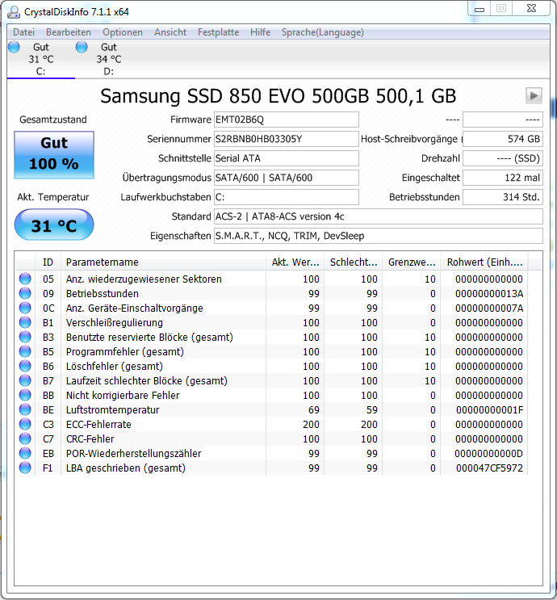Sort by Schlechtester Wert column header
This screenshot has width=557, height=600.
point(354,262)
